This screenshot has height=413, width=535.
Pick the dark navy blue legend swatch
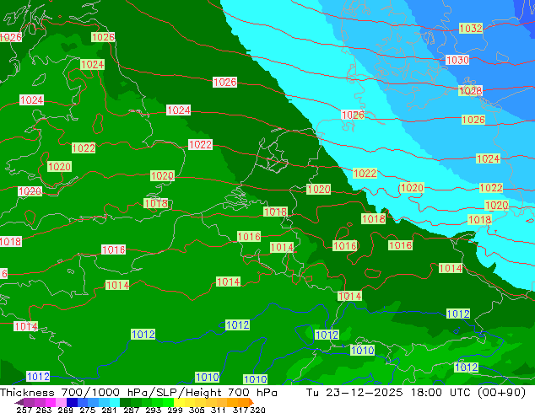coord(72,402)
